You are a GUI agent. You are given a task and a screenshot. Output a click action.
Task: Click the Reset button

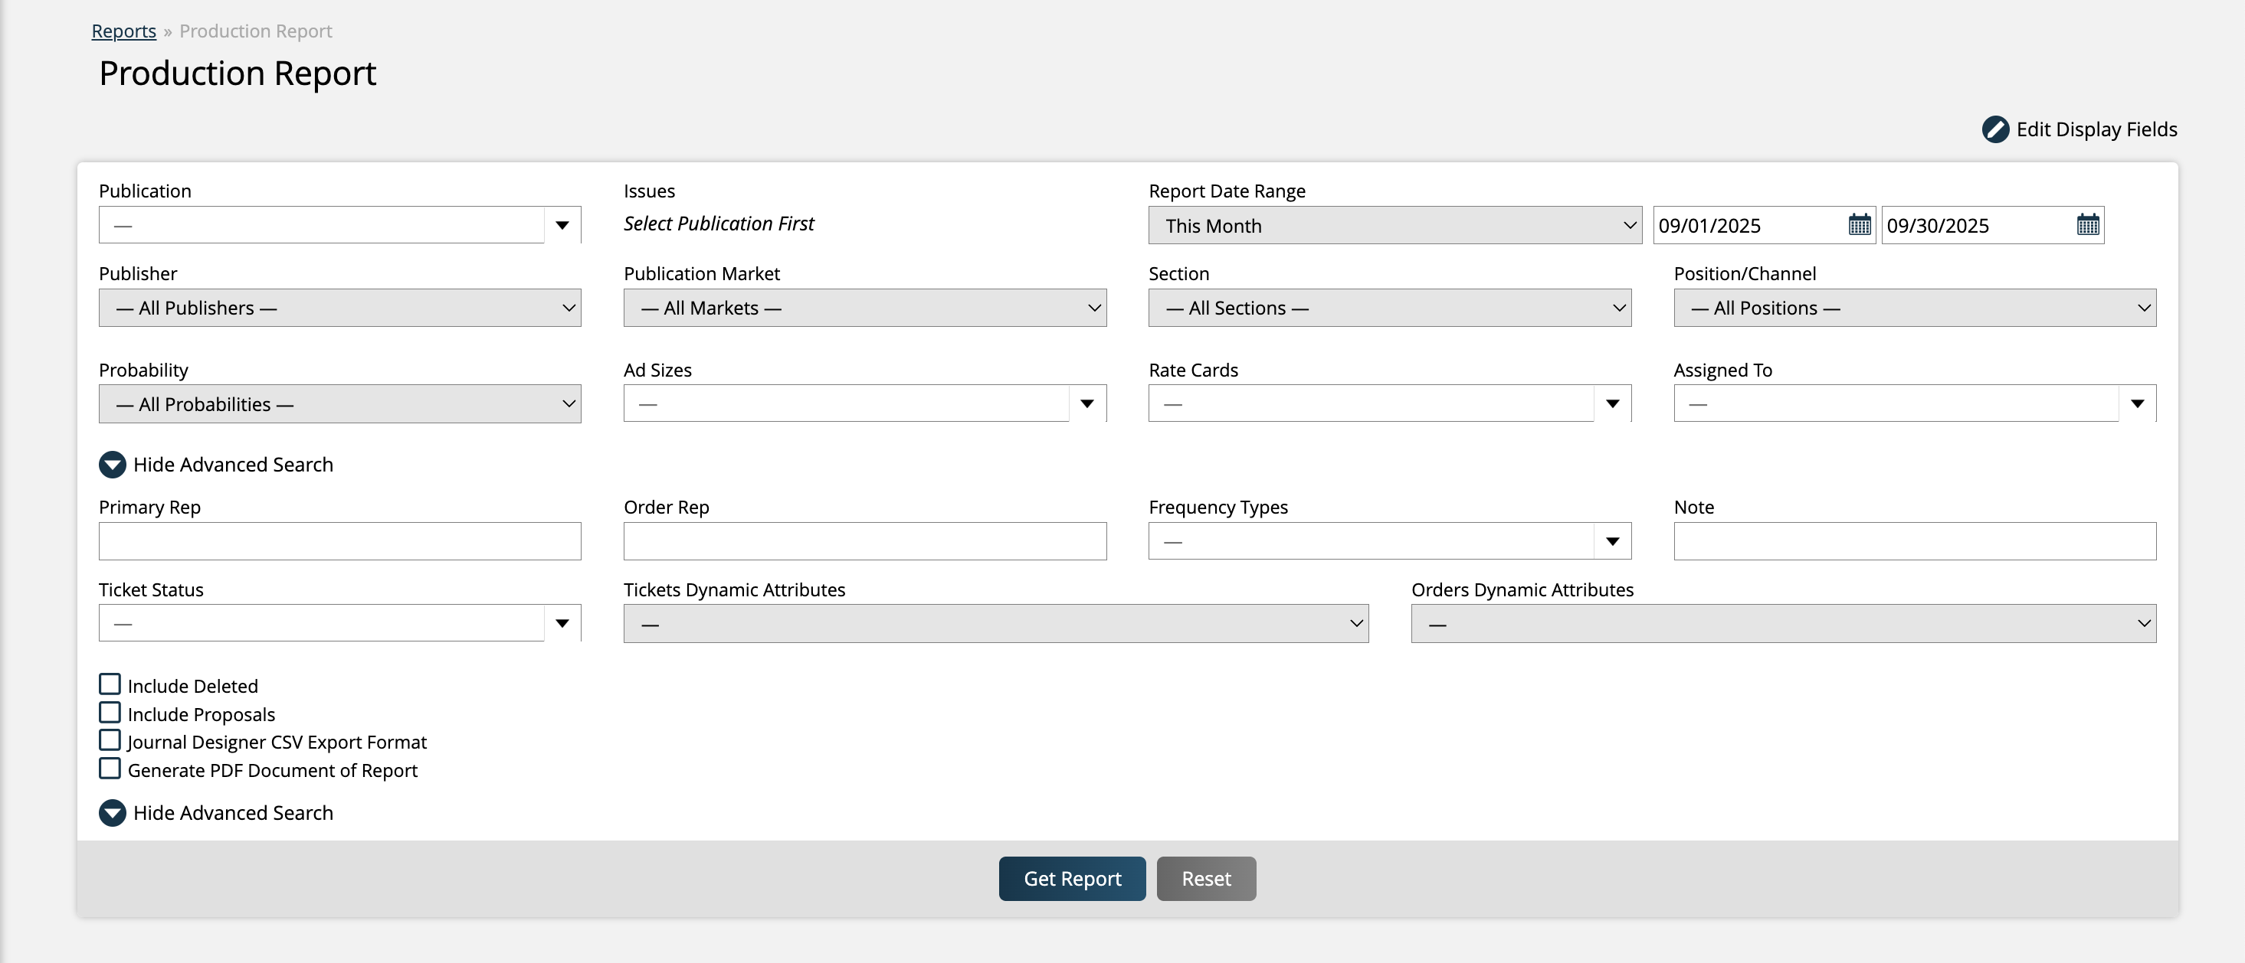coord(1205,879)
